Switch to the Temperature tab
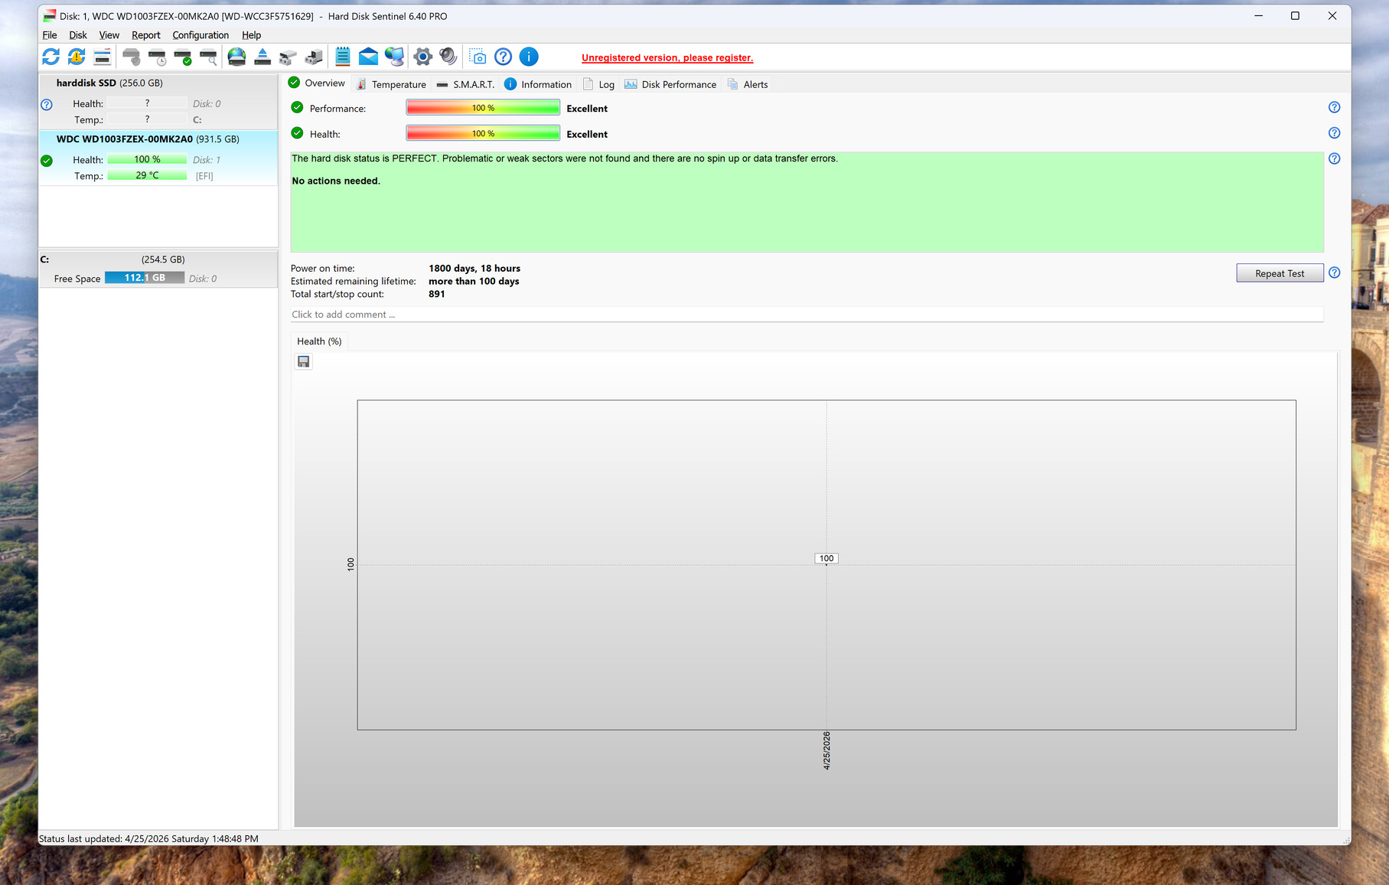Screen dimensions: 1389x885 391,84
